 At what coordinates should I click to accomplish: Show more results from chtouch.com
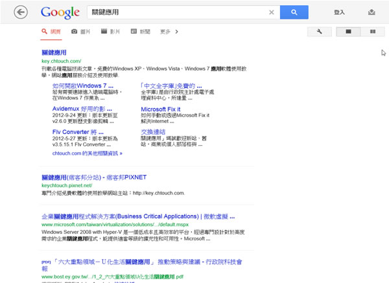point(88,153)
